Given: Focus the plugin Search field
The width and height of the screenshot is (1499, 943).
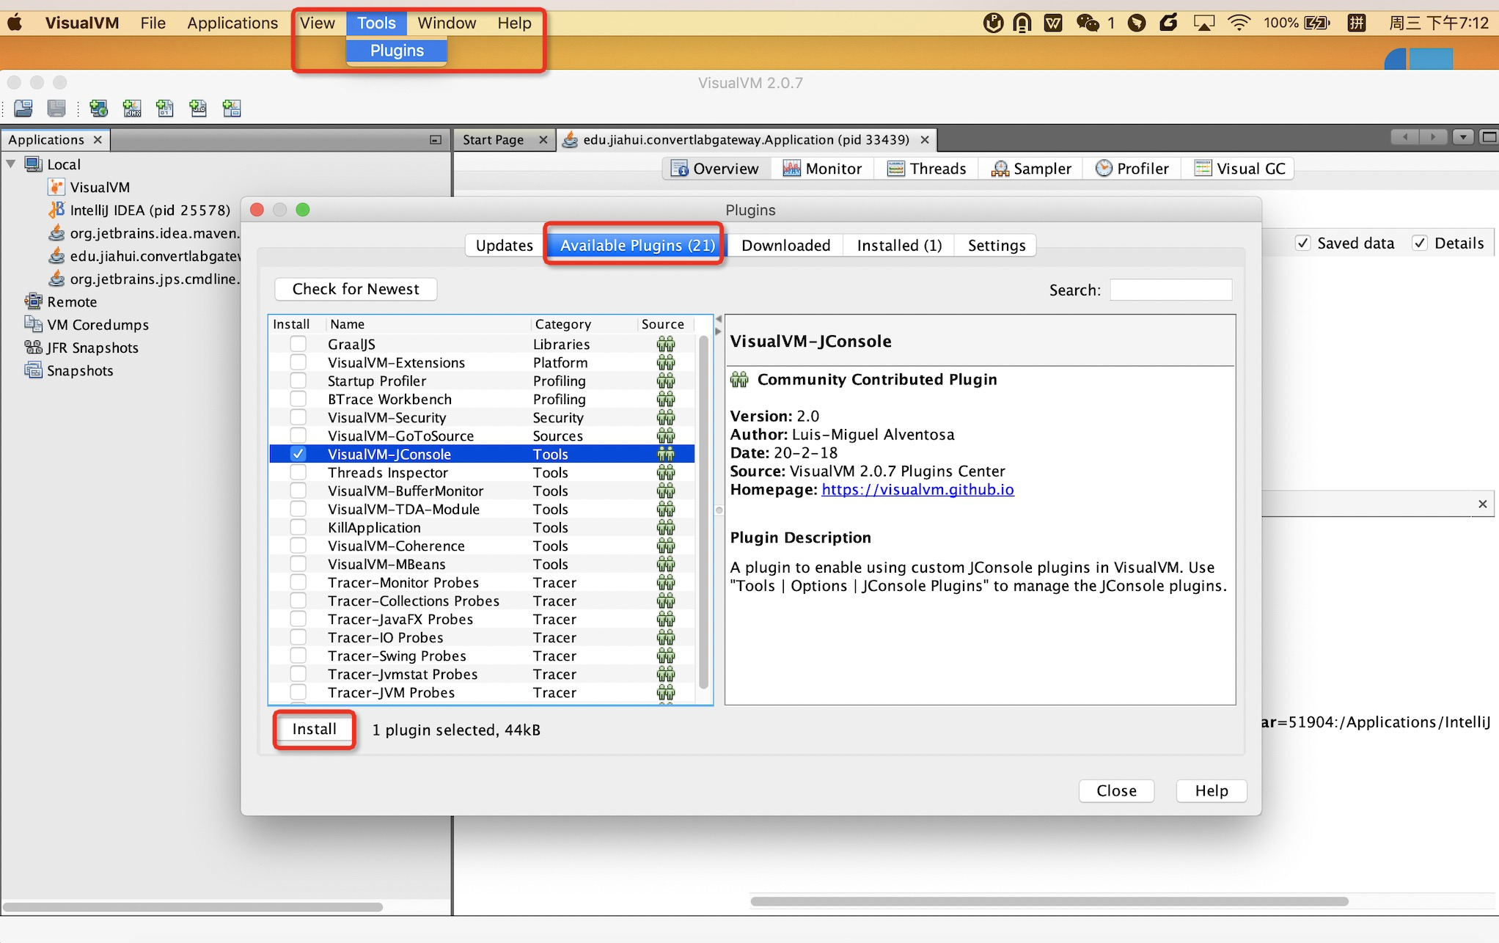Looking at the screenshot, I should click(1170, 290).
